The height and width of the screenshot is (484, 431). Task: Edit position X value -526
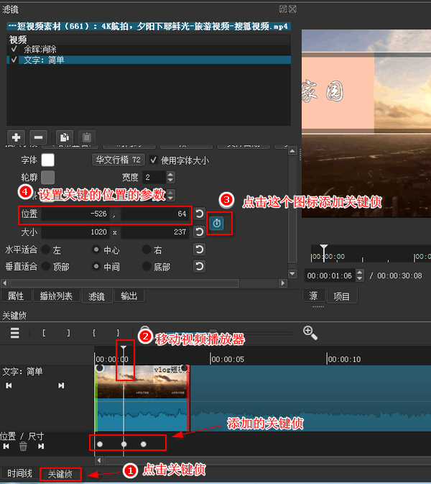75,214
